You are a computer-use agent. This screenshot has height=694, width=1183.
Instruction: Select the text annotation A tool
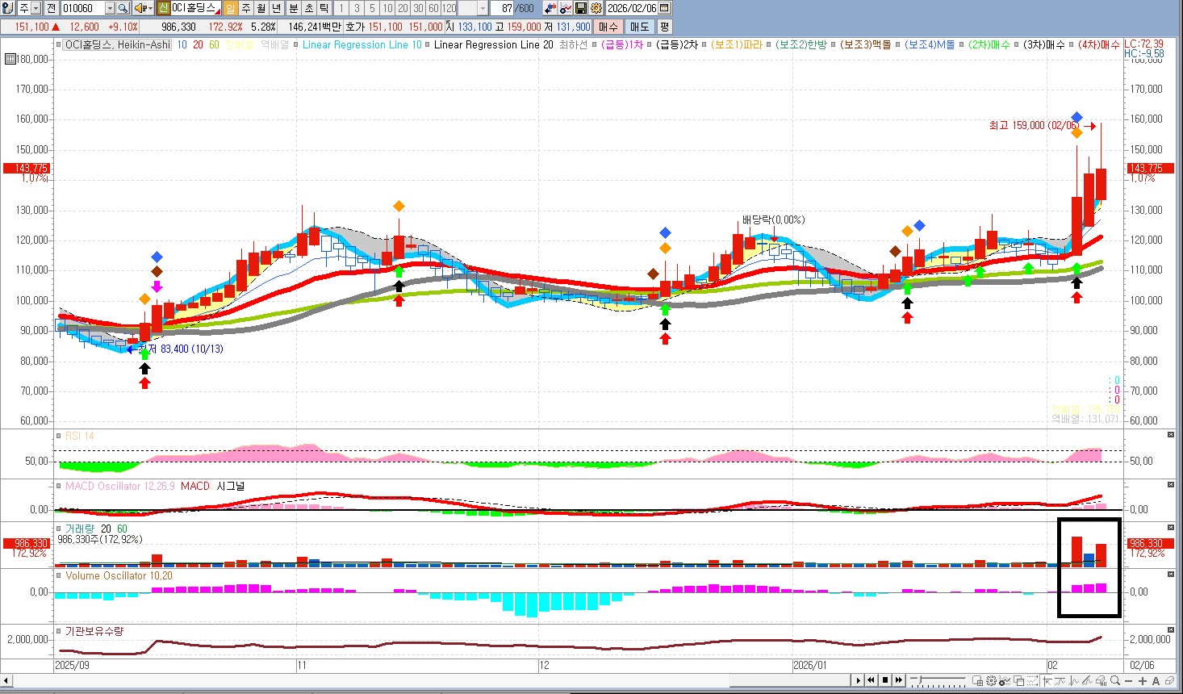point(1156,680)
